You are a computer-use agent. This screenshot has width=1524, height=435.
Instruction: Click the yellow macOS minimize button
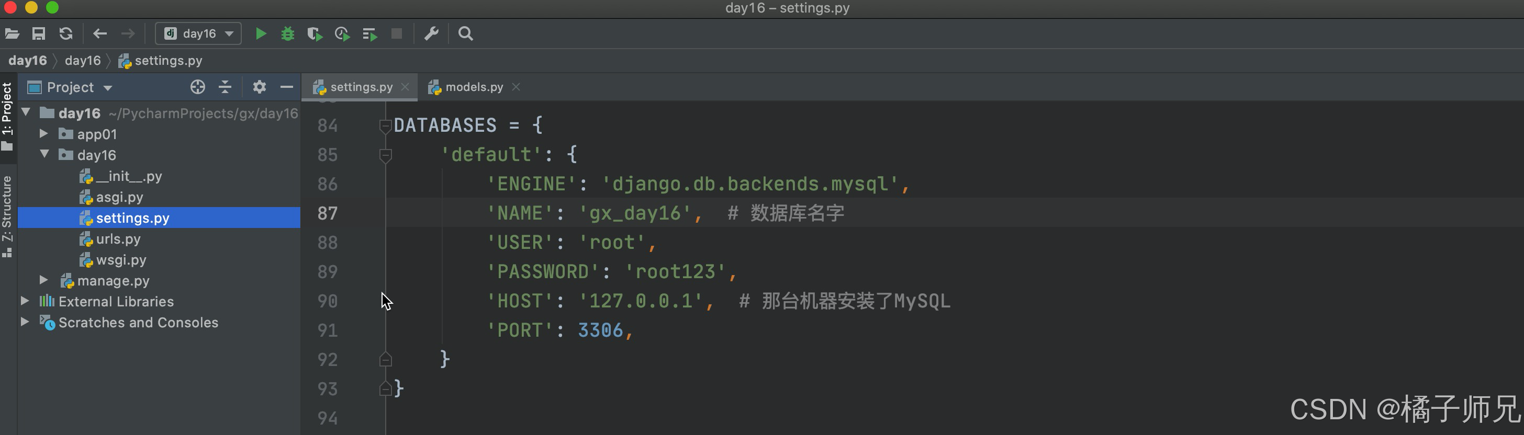pos(31,7)
